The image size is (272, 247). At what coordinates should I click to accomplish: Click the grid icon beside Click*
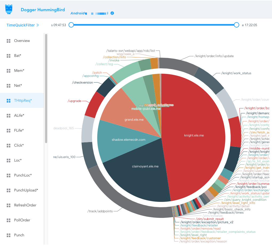[9, 145]
